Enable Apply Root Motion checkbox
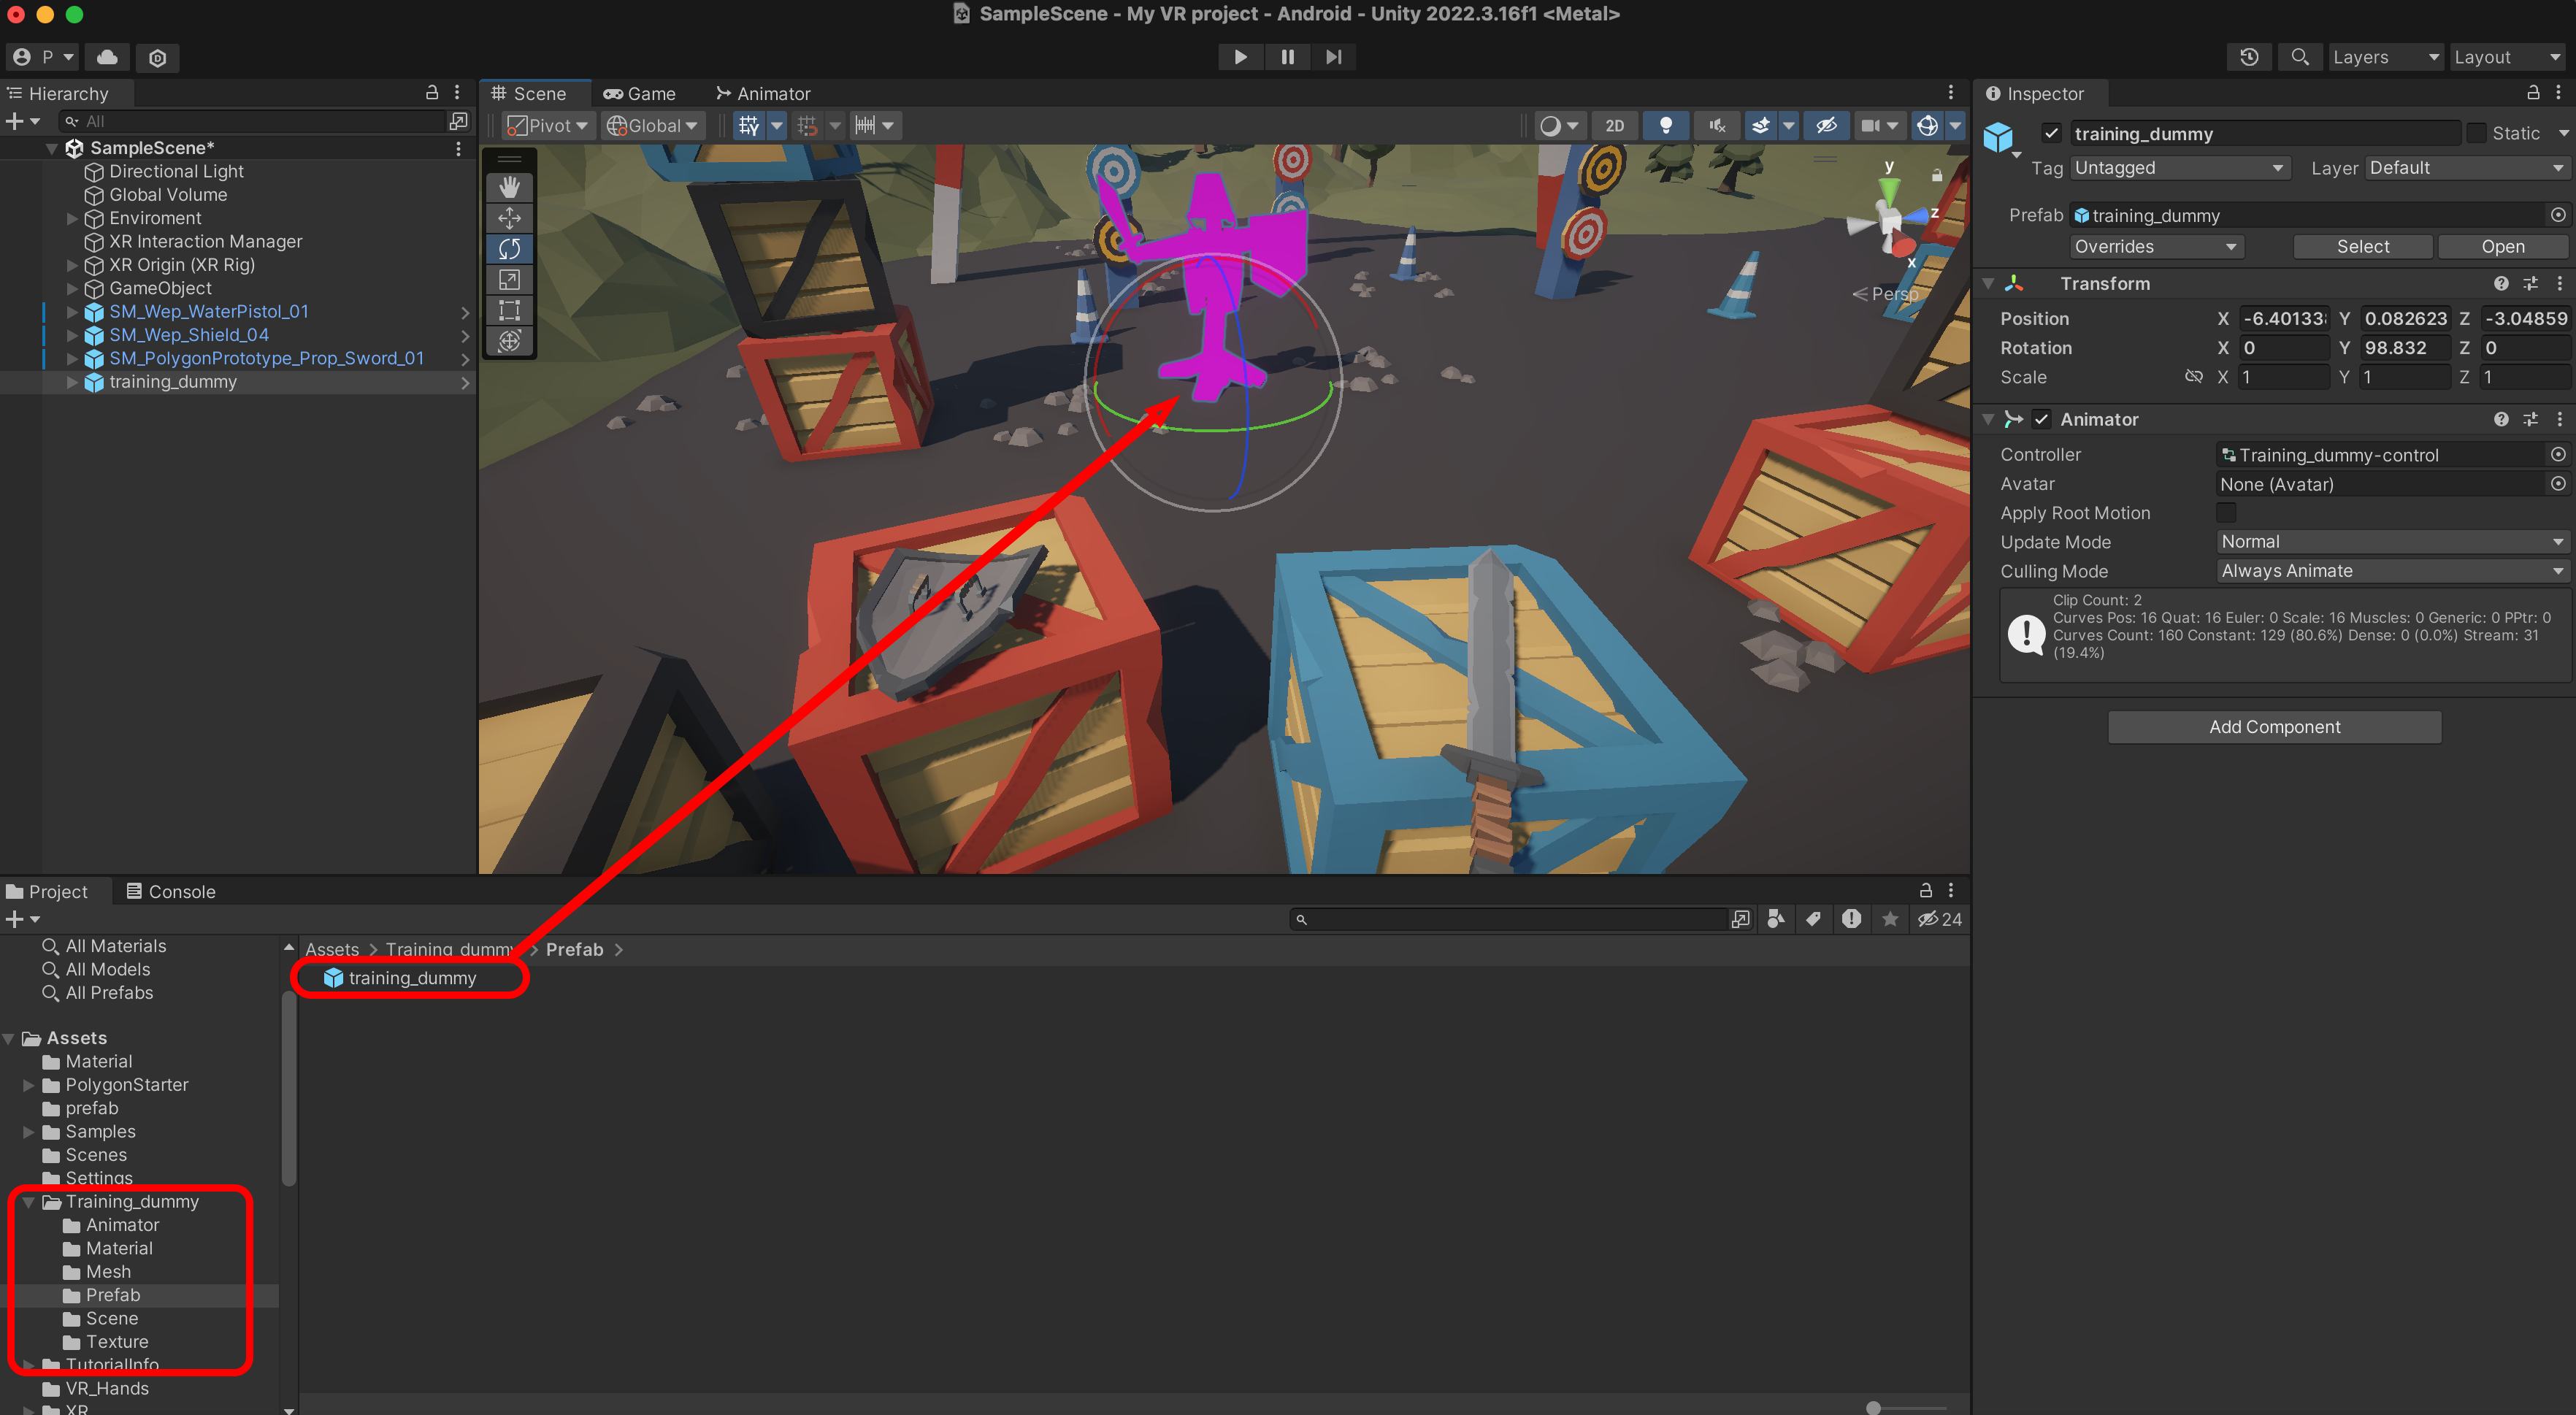 tap(2226, 513)
